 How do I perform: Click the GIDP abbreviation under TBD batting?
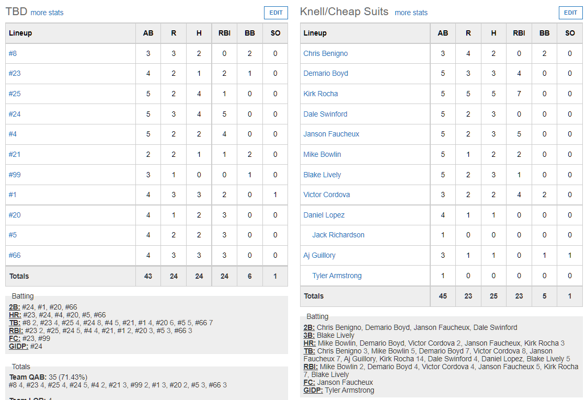coord(19,346)
